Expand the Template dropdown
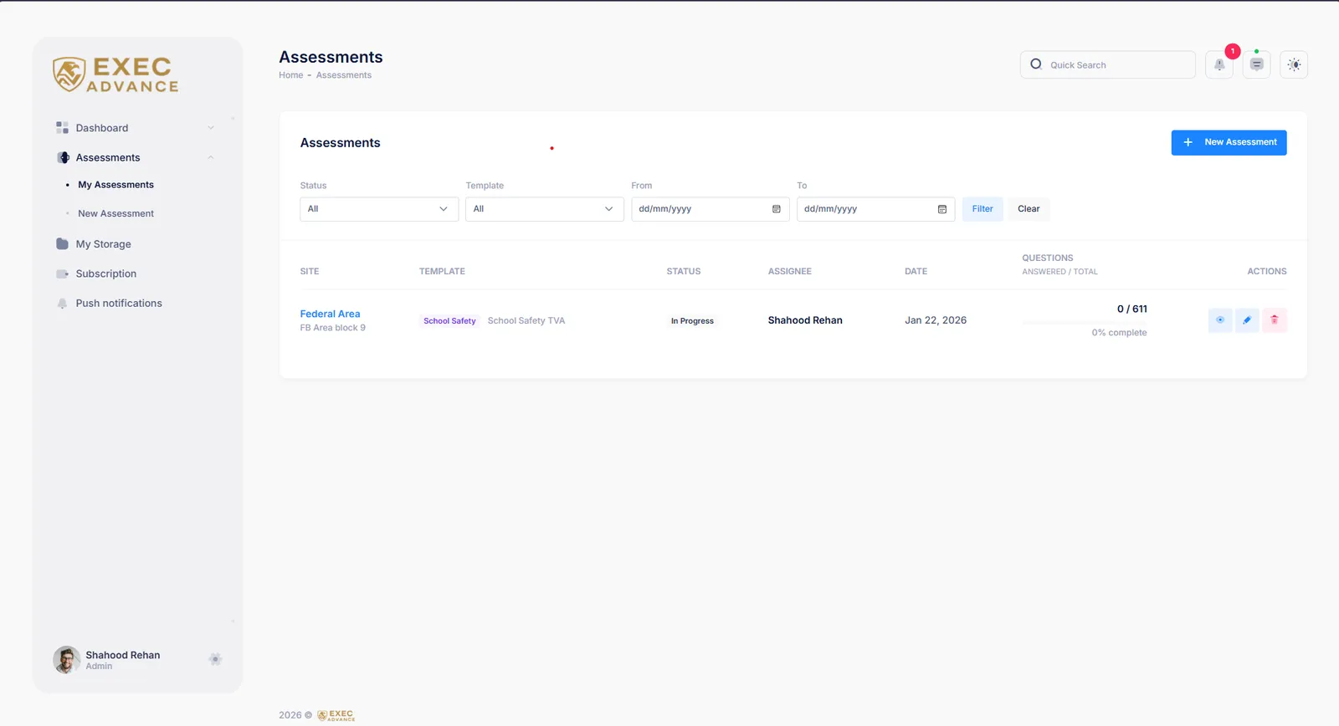1339x726 pixels. coord(545,209)
